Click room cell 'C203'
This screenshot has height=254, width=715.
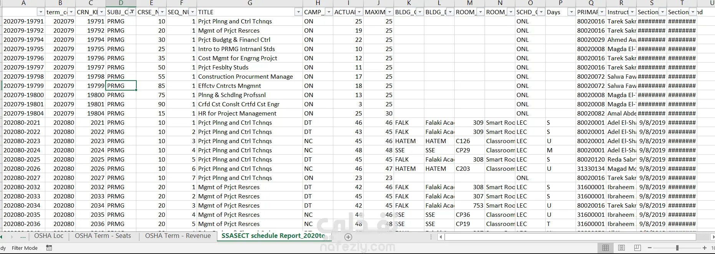(470, 168)
